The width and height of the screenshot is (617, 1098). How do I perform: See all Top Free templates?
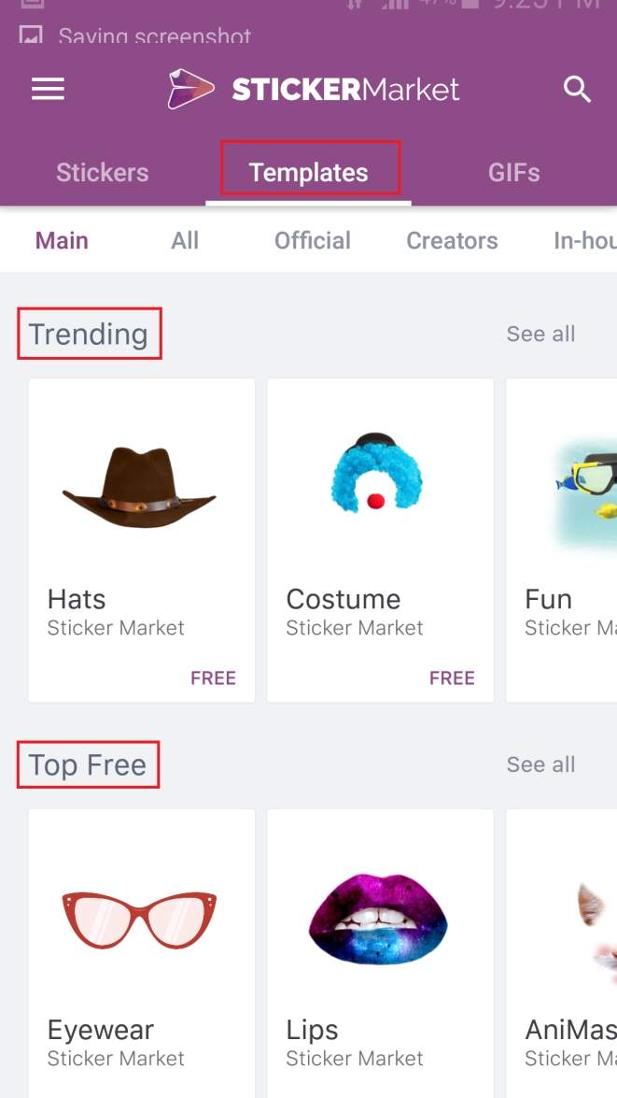(540, 764)
